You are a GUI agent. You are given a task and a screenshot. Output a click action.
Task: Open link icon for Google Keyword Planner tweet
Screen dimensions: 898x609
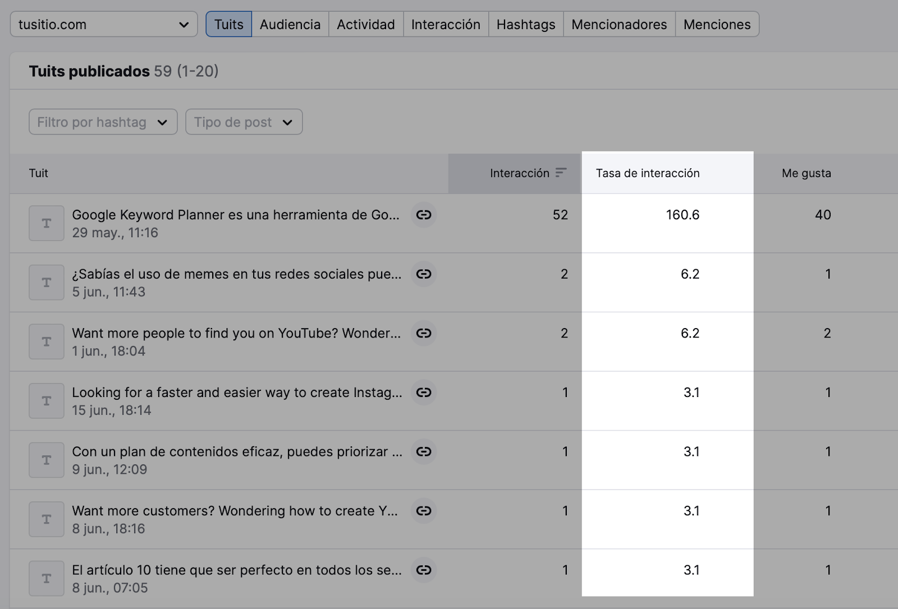[424, 215]
